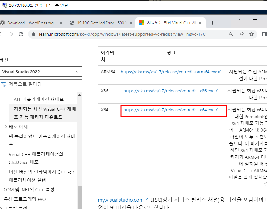Click the remote desktop connection title icon

tap(5, 5)
